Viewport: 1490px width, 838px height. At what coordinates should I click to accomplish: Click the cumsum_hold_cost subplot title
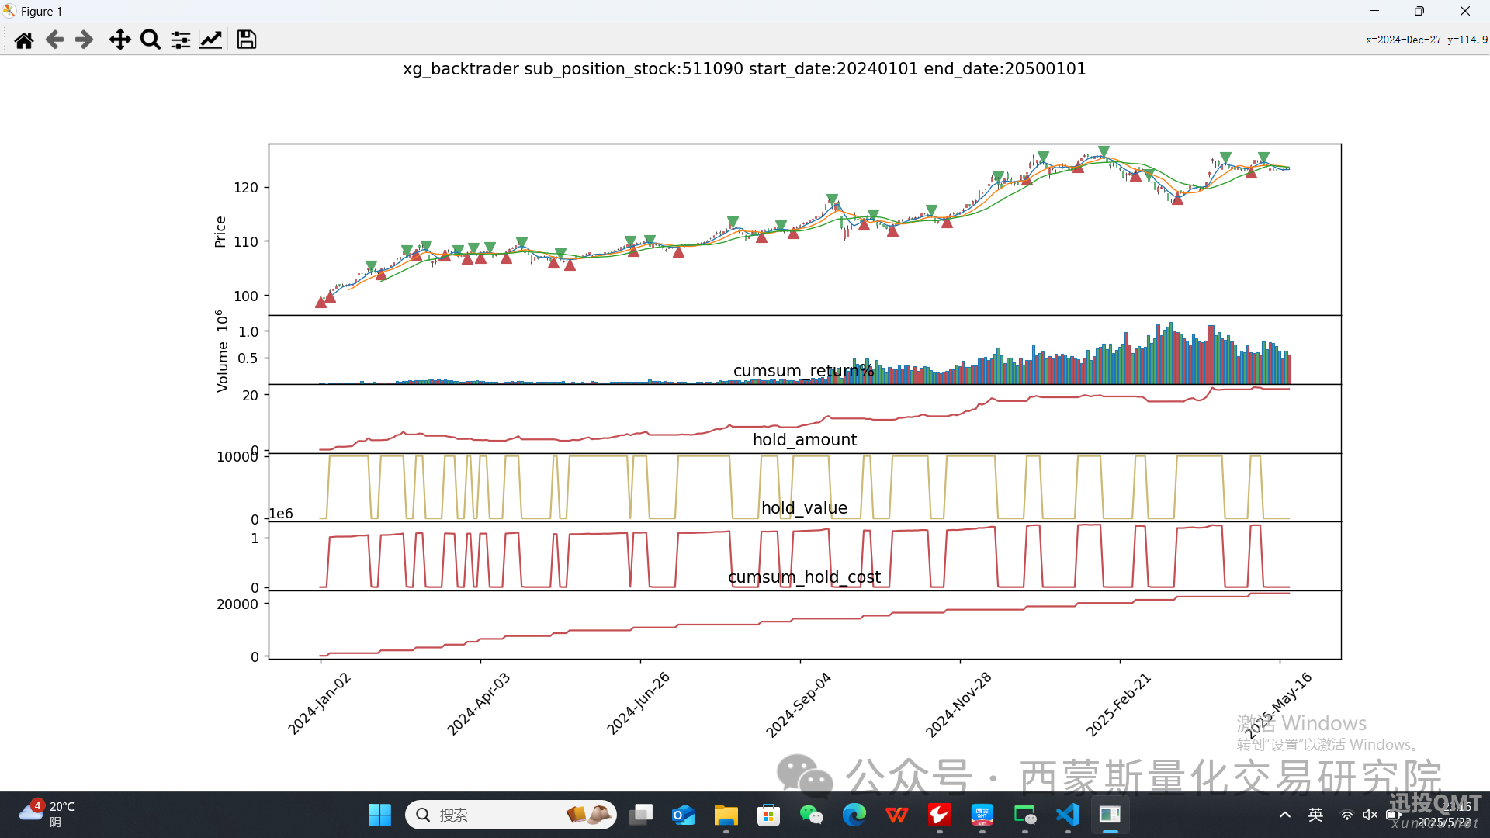point(804,577)
